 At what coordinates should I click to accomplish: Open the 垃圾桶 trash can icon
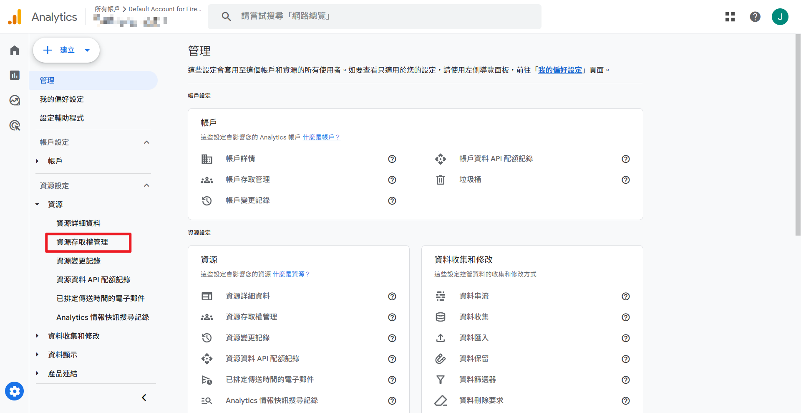tap(440, 180)
